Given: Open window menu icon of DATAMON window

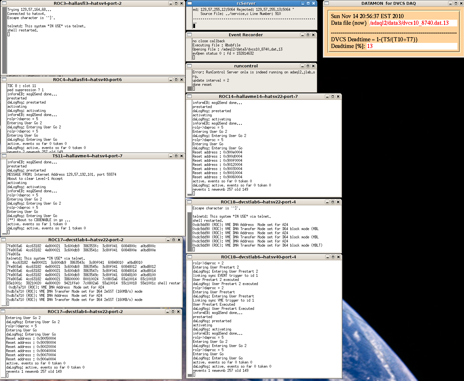Looking at the screenshot, I should [326, 3].
